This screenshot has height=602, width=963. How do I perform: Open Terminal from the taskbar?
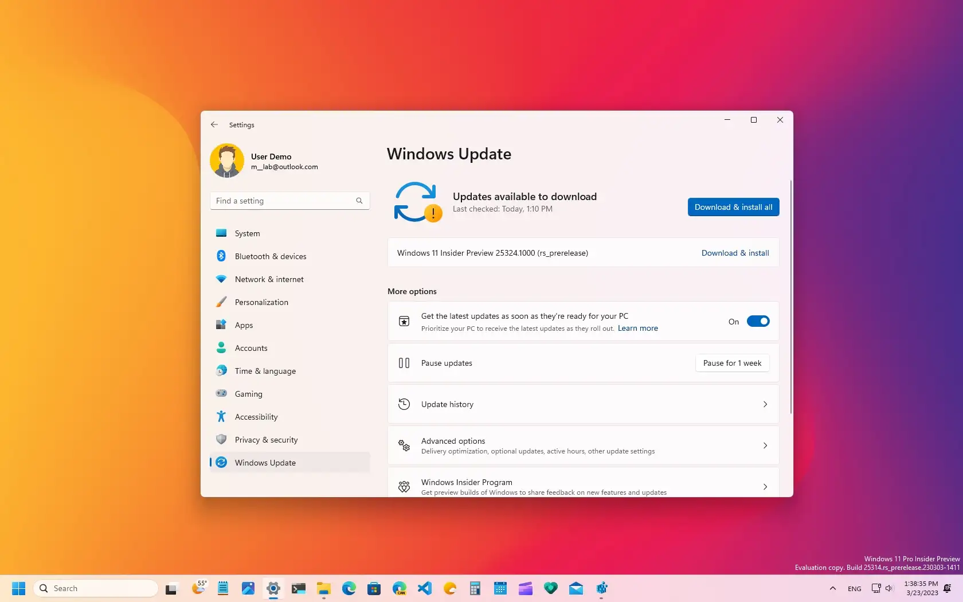tap(299, 588)
